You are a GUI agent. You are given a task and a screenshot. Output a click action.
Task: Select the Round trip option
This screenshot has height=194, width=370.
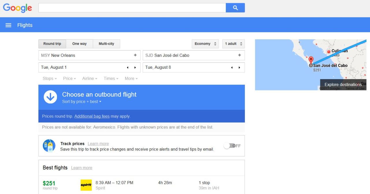[52, 44]
